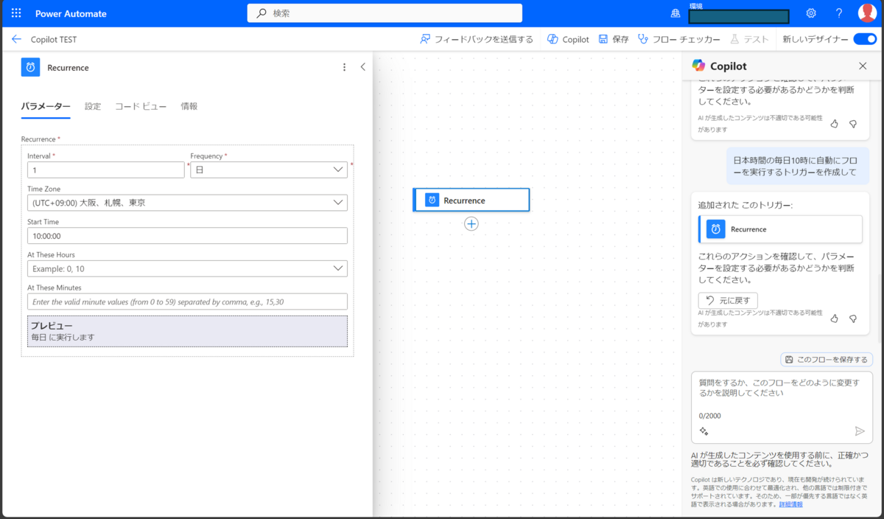Switch to the 情報 tab

click(x=189, y=106)
